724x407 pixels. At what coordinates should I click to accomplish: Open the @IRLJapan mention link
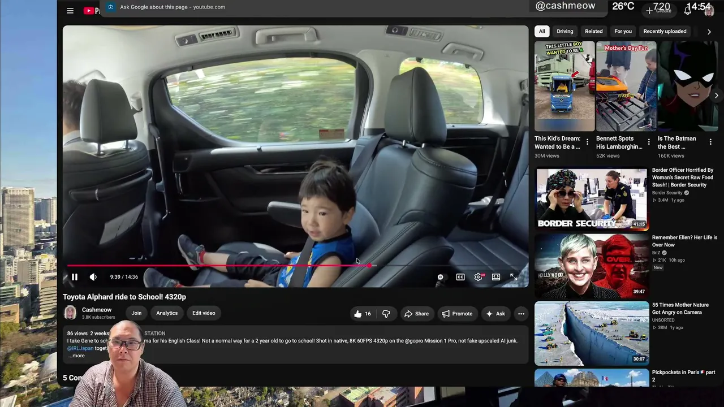pos(80,348)
